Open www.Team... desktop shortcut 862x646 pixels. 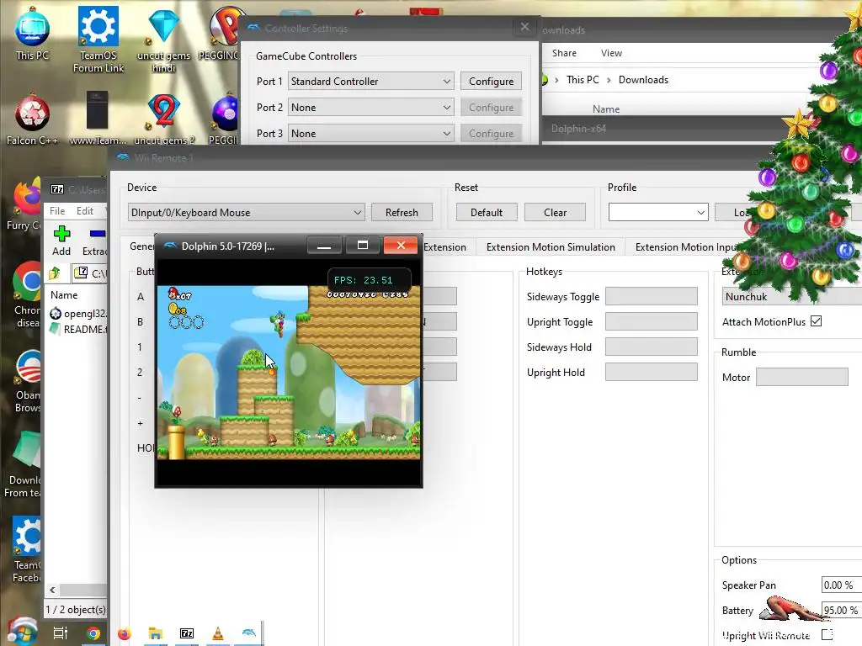tap(98, 119)
